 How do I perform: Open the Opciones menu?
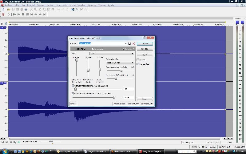click(x=92, y=5)
